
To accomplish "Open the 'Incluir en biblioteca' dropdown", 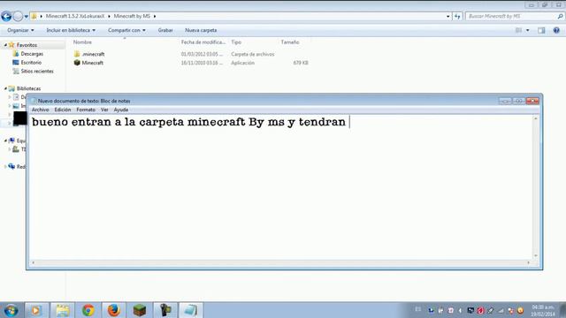I will 71,30.
